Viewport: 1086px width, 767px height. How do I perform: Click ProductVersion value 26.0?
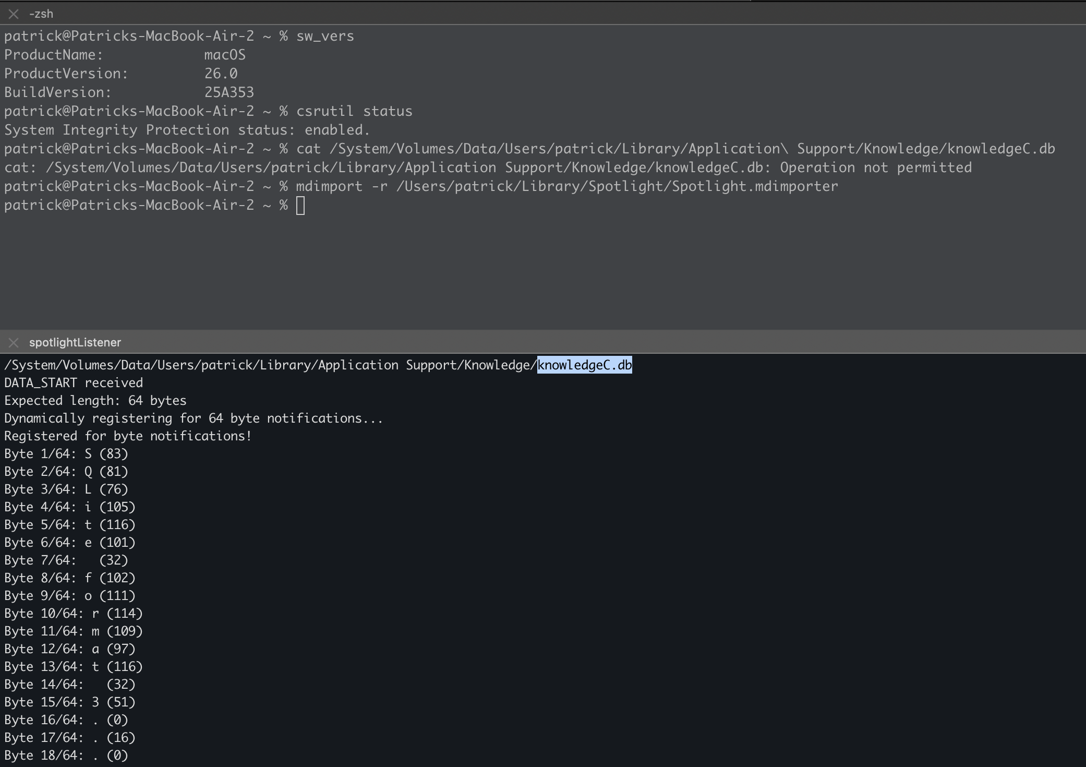click(221, 74)
